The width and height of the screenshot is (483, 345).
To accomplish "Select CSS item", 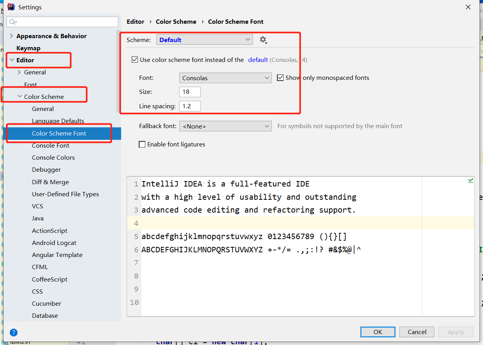I will coord(37,291).
